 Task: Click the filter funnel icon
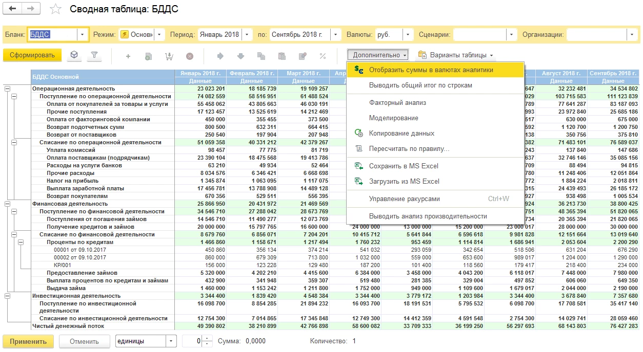94,55
